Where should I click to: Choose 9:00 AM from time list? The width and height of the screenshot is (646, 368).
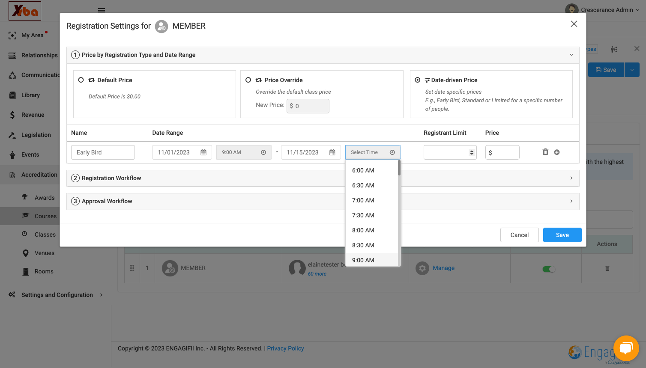tap(363, 260)
